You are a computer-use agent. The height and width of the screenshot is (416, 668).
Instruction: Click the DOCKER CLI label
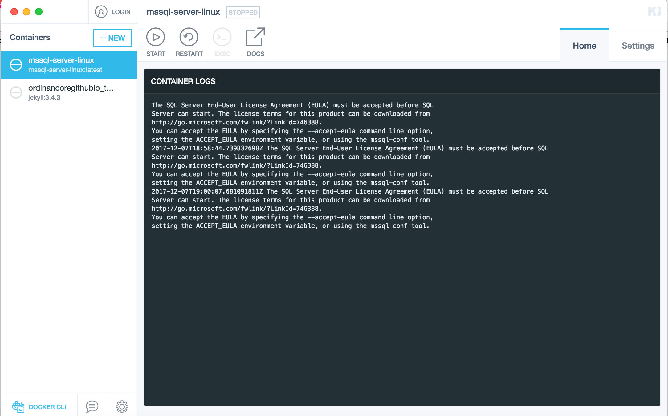[47, 407]
